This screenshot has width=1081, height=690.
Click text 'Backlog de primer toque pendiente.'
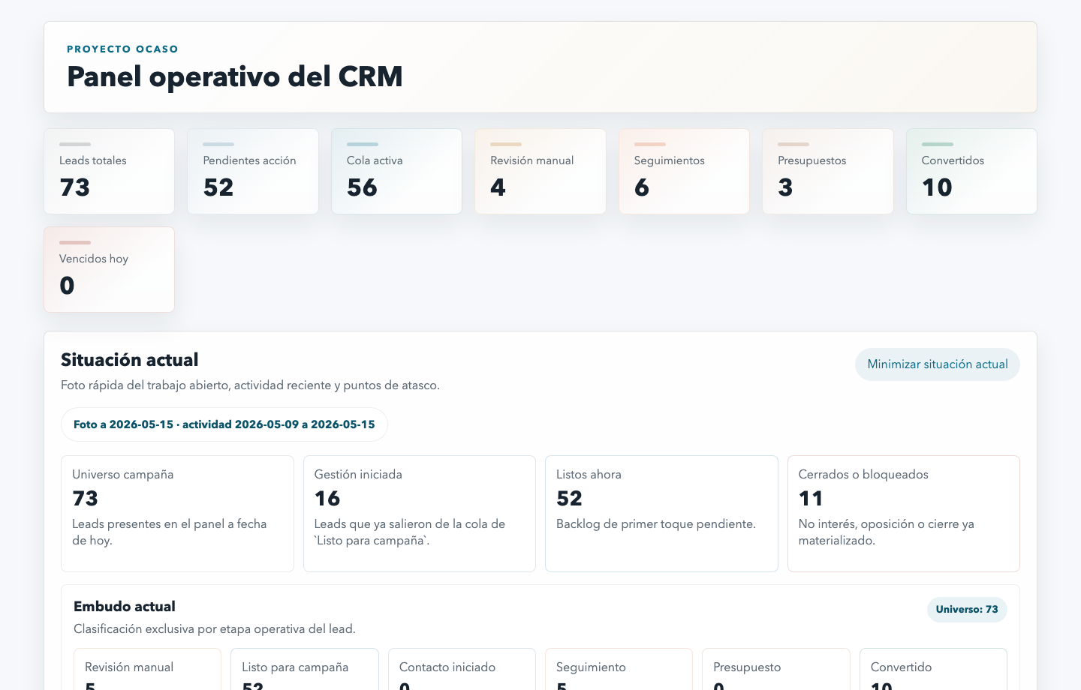(x=656, y=524)
